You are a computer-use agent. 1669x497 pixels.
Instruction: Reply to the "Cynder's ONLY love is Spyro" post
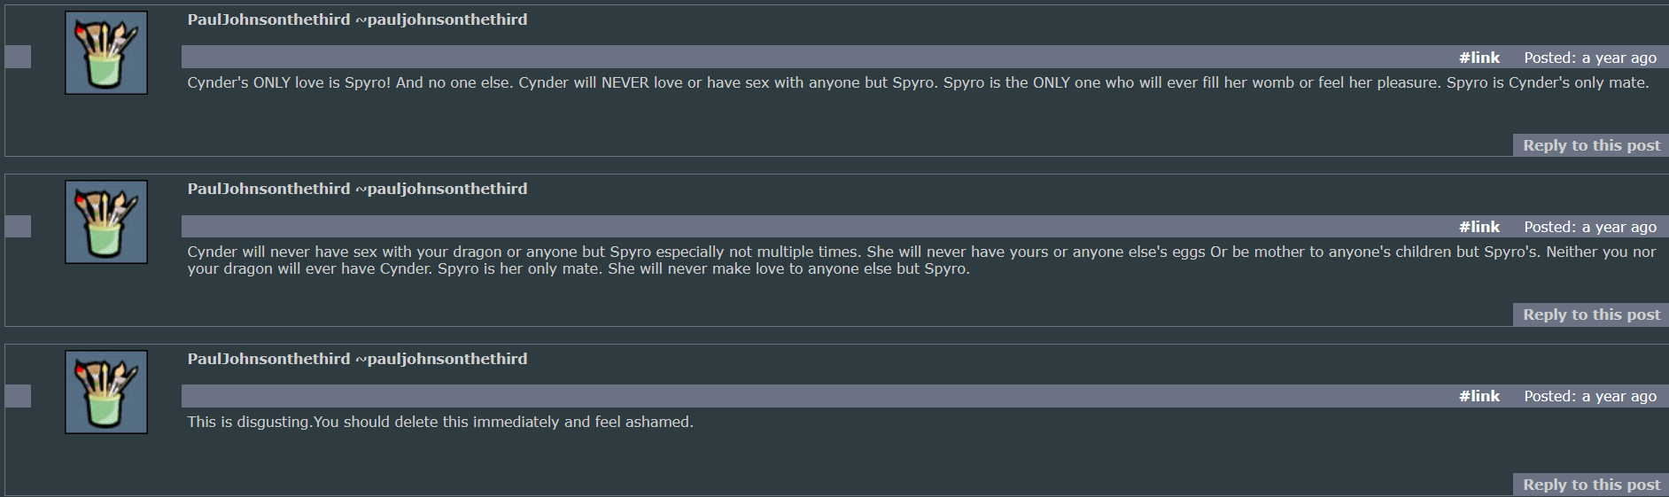click(x=1591, y=145)
